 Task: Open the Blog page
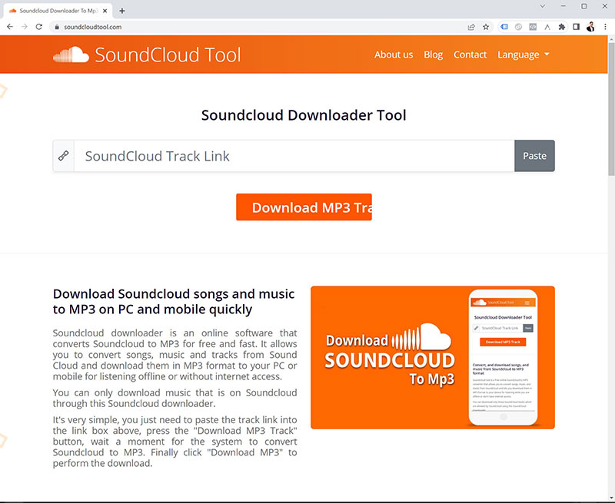click(433, 55)
